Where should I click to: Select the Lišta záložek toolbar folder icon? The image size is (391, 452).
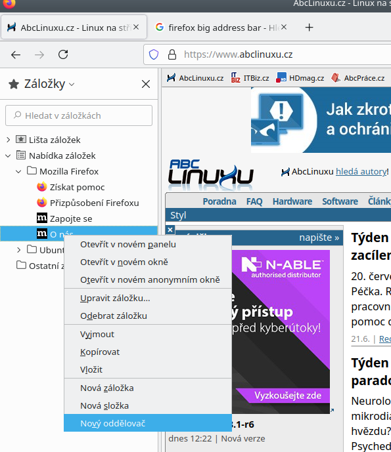21,140
